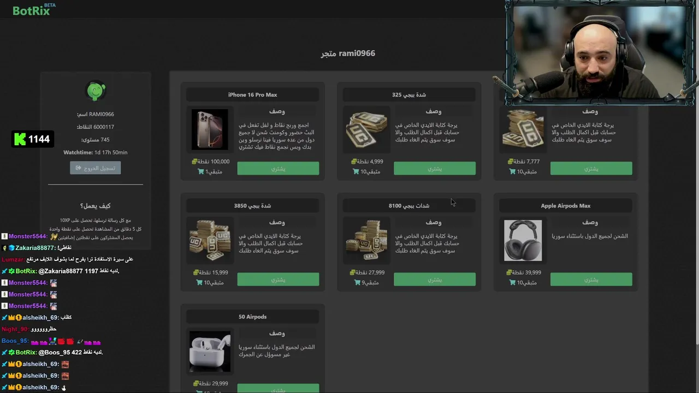
Task: Click the points icon next to 27,999
Action: pos(353,272)
